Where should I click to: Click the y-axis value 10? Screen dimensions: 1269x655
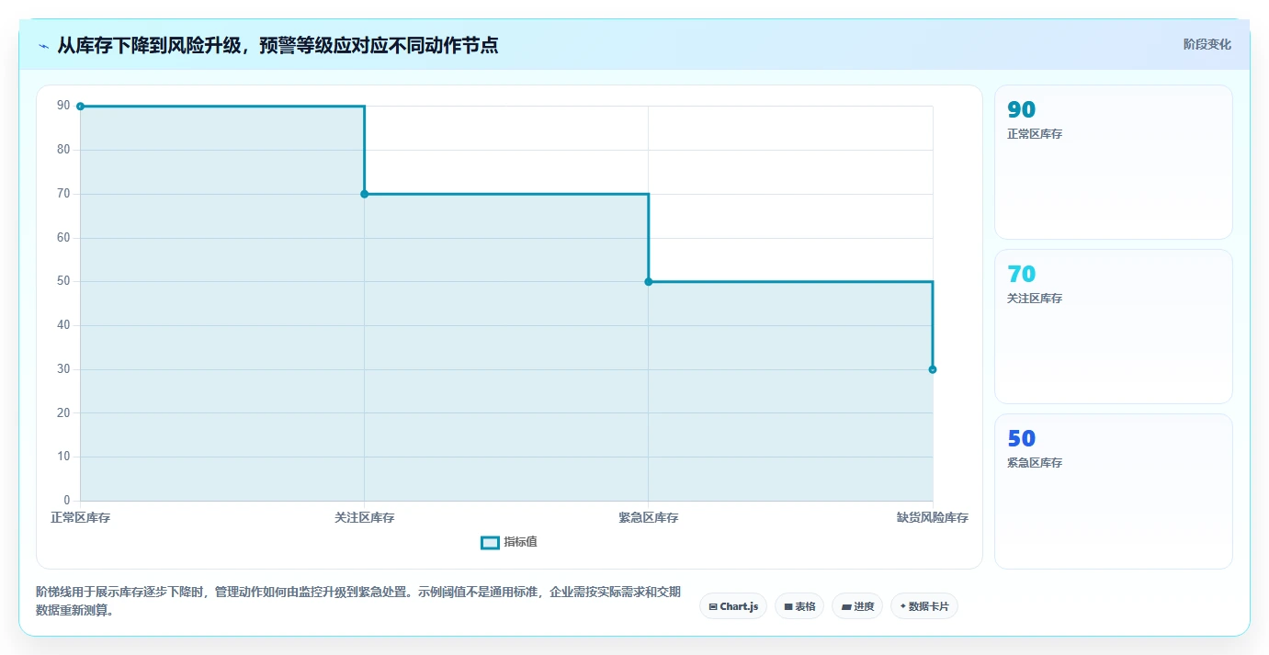pos(63,457)
